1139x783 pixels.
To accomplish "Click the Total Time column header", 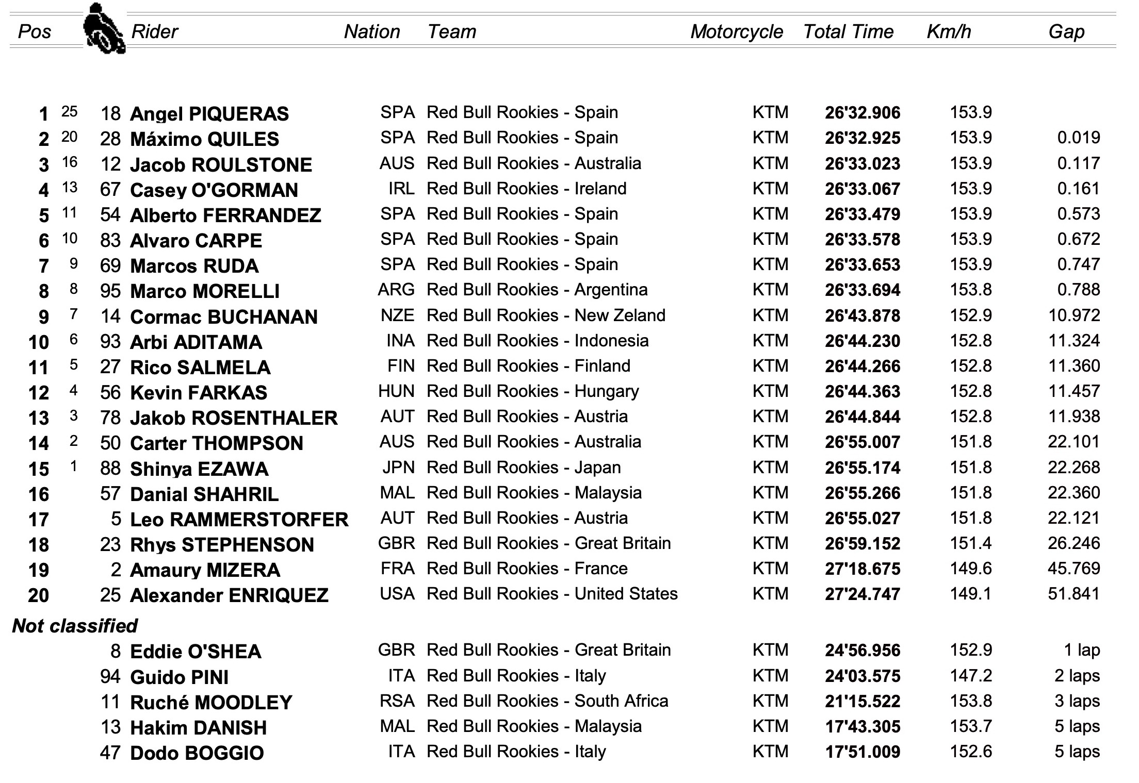I will pyautogui.click(x=848, y=32).
